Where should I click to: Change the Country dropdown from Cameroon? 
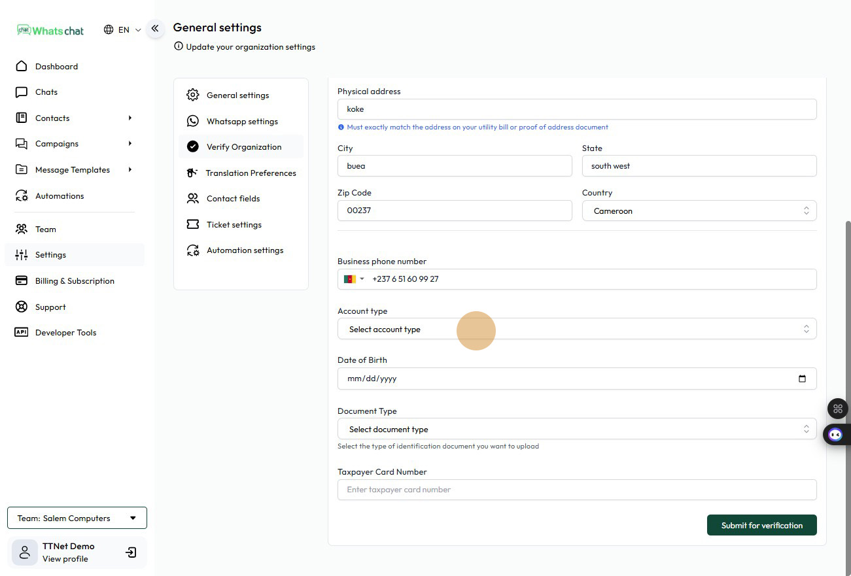click(x=699, y=211)
